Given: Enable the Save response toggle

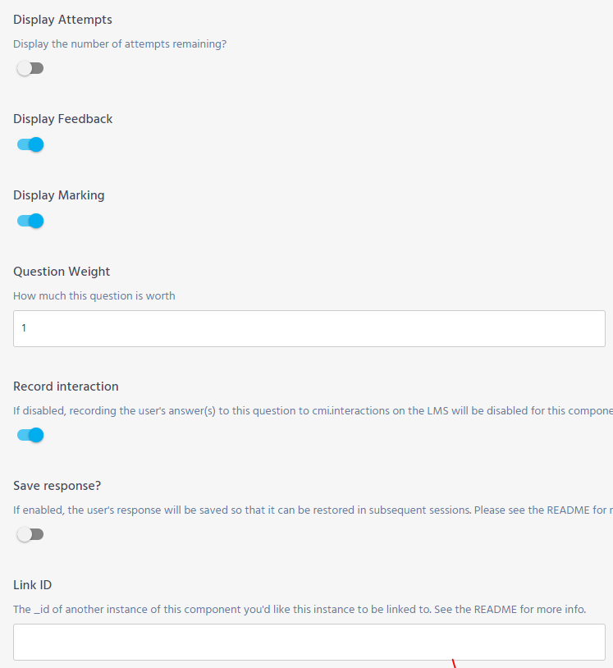Looking at the screenshot, I should click(30, 534).
